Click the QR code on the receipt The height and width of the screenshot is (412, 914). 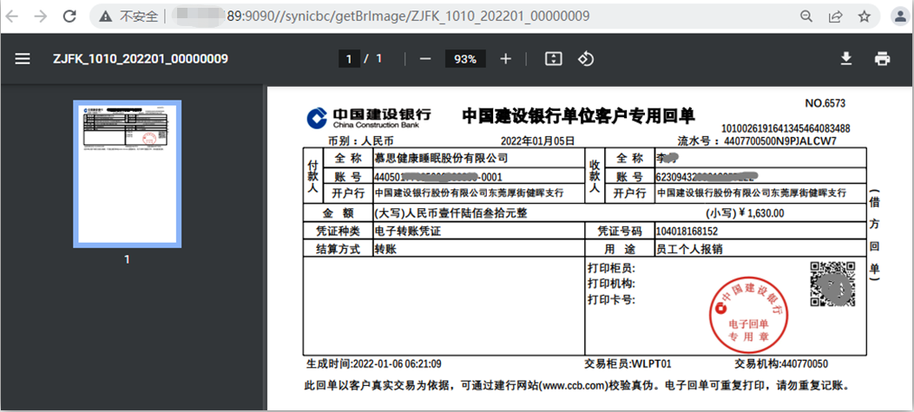click(x=832, y=284)
